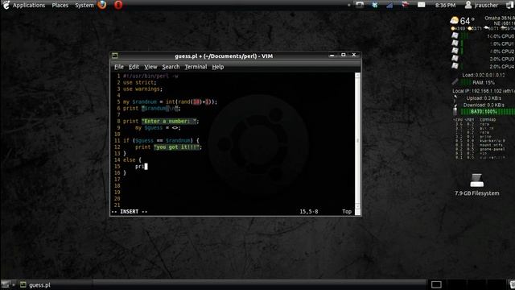Click the weather icon next to 64°

(x=454, y=20)
